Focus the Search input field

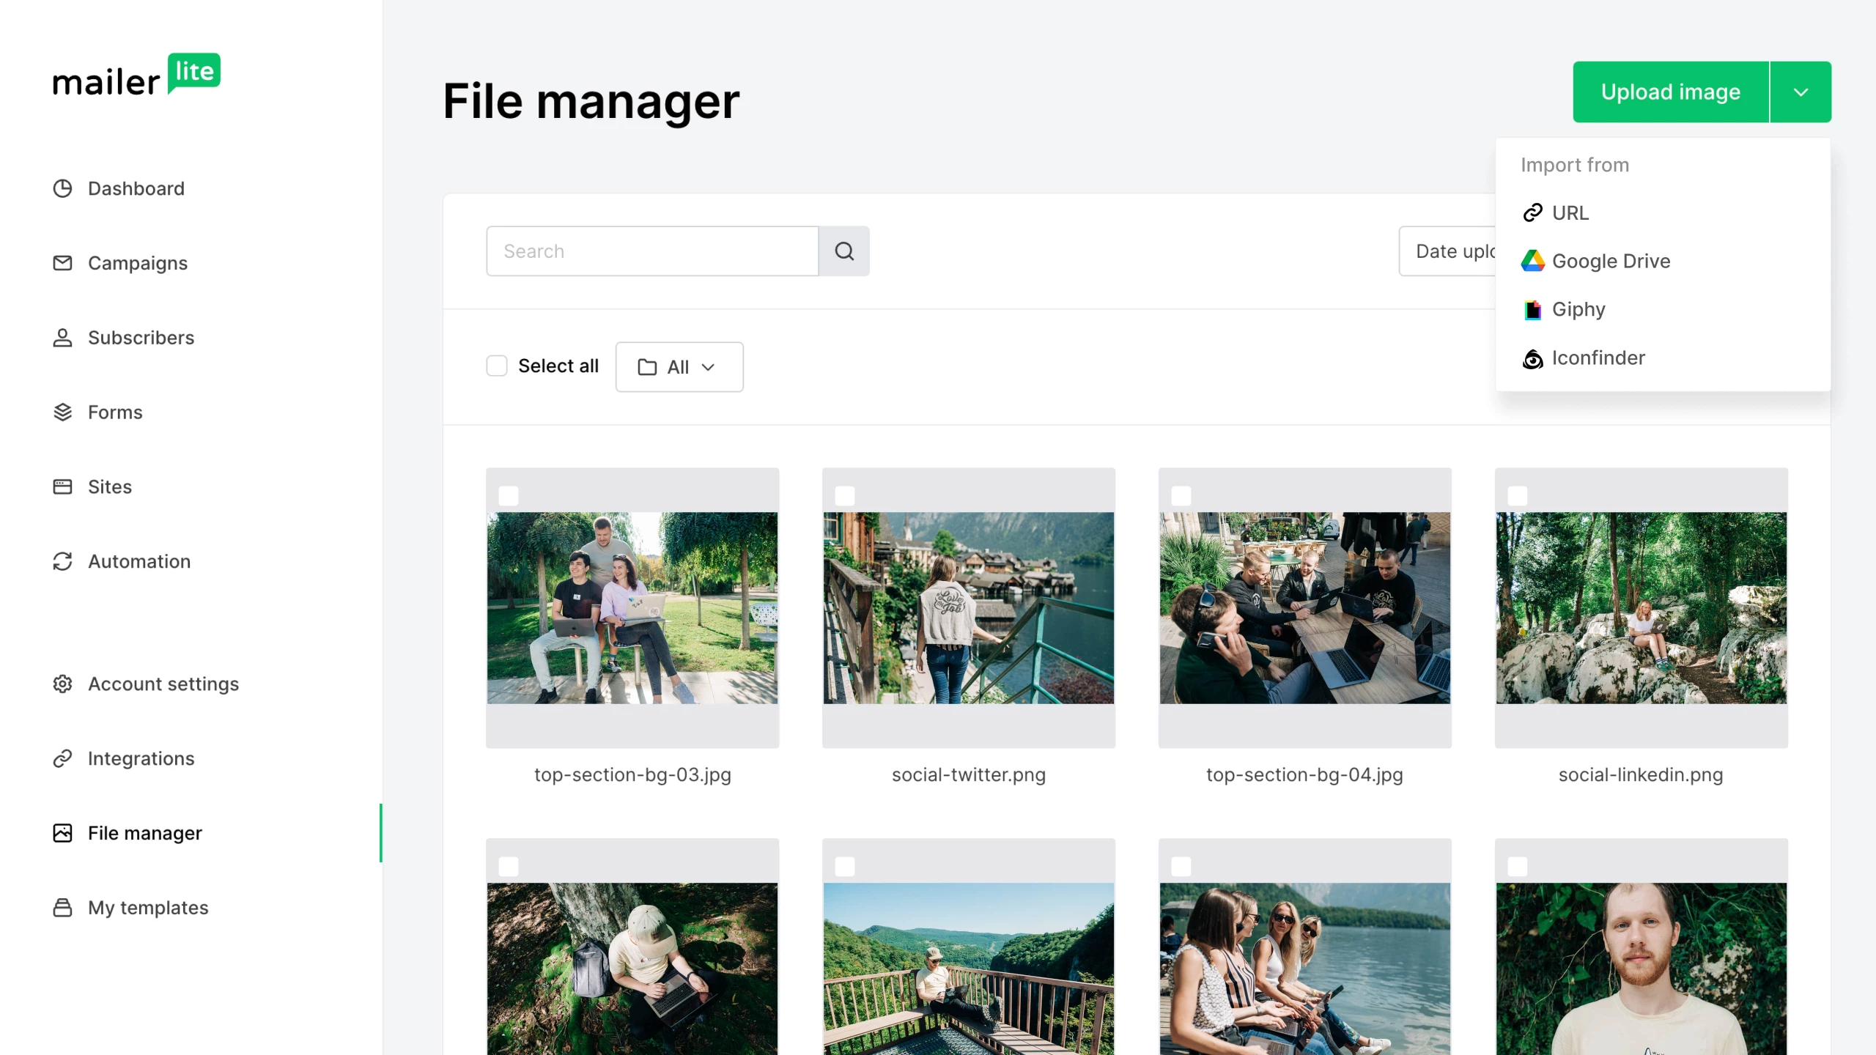point(651,251)
